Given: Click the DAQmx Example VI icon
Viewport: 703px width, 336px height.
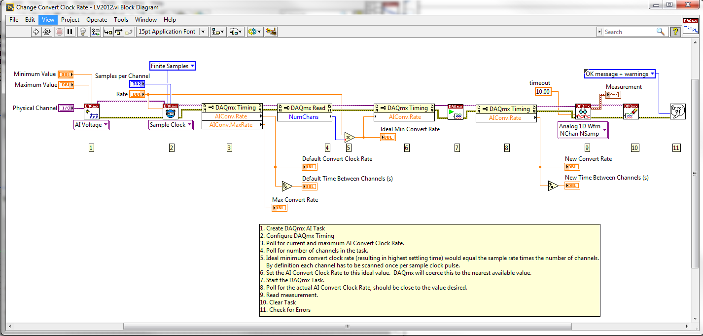Looking at the screenshot, I should pyautogui.click(x=691, y=26).
